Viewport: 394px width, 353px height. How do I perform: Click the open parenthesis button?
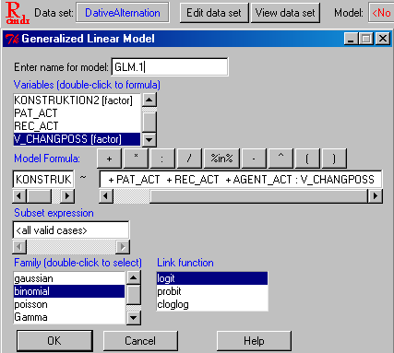(307, 159)
